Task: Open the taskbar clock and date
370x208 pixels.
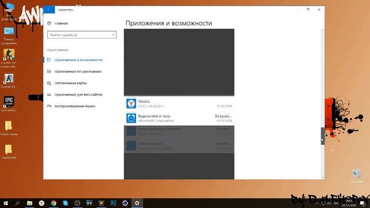Action: [349, 203]
